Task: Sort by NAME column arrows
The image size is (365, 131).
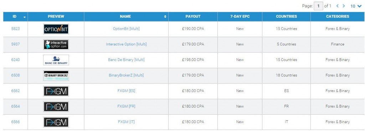Action: click(x=165, y=17)
